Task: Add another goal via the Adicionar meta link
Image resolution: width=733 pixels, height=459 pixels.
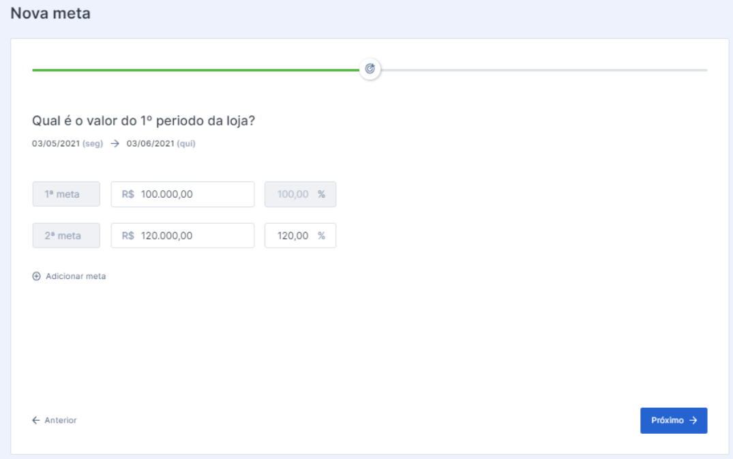Action: pos(75,276)
